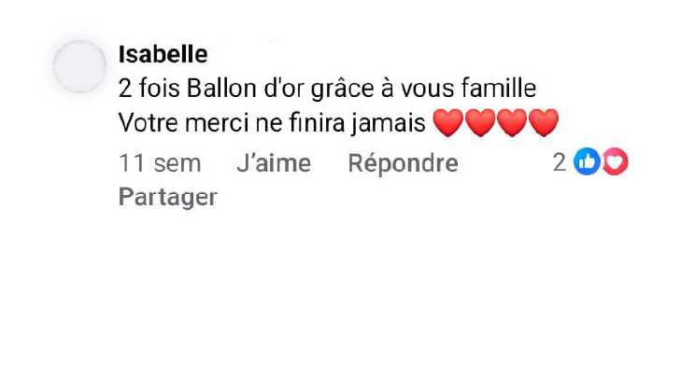This screenshot has width=681, height=389.
Task: Open the 11 sem timestamp link
Action: [160, 163]
